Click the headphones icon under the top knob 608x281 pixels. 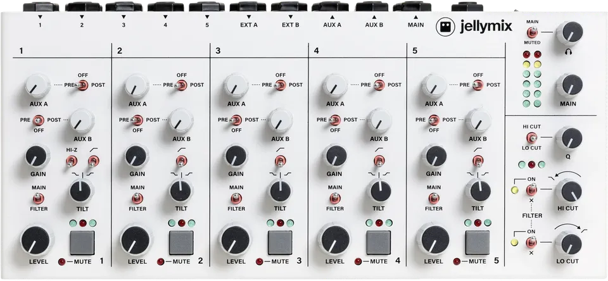tap(569, 51)
